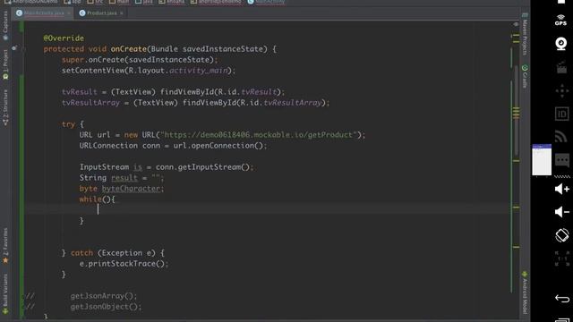Screen dimensions: 573x322
Task: Click the commented getJsonObject() line
Action: pyautogui.click(x=106, y=307)
